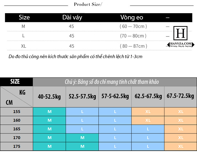Image resolution: width=197 pixels, height=167 pixels.
Task: Select the 155 height row label
Action: [16, 112]
